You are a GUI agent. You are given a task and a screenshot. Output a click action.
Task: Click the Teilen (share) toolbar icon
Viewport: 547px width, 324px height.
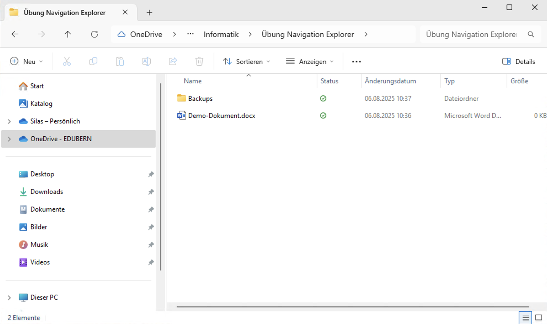172,61
